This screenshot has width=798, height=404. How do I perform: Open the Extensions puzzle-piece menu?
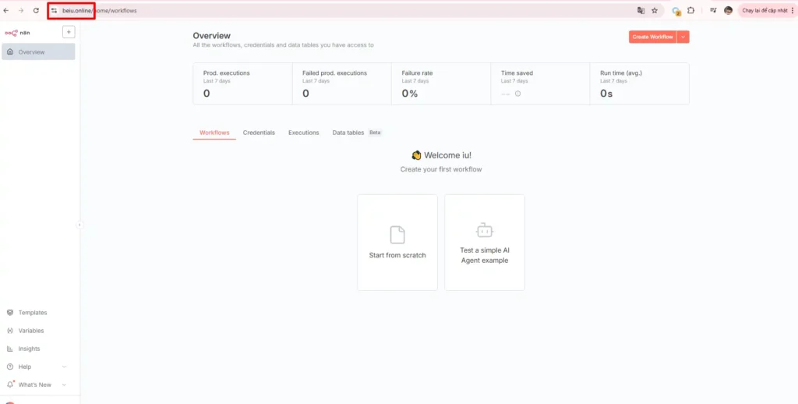click(690, 10)
